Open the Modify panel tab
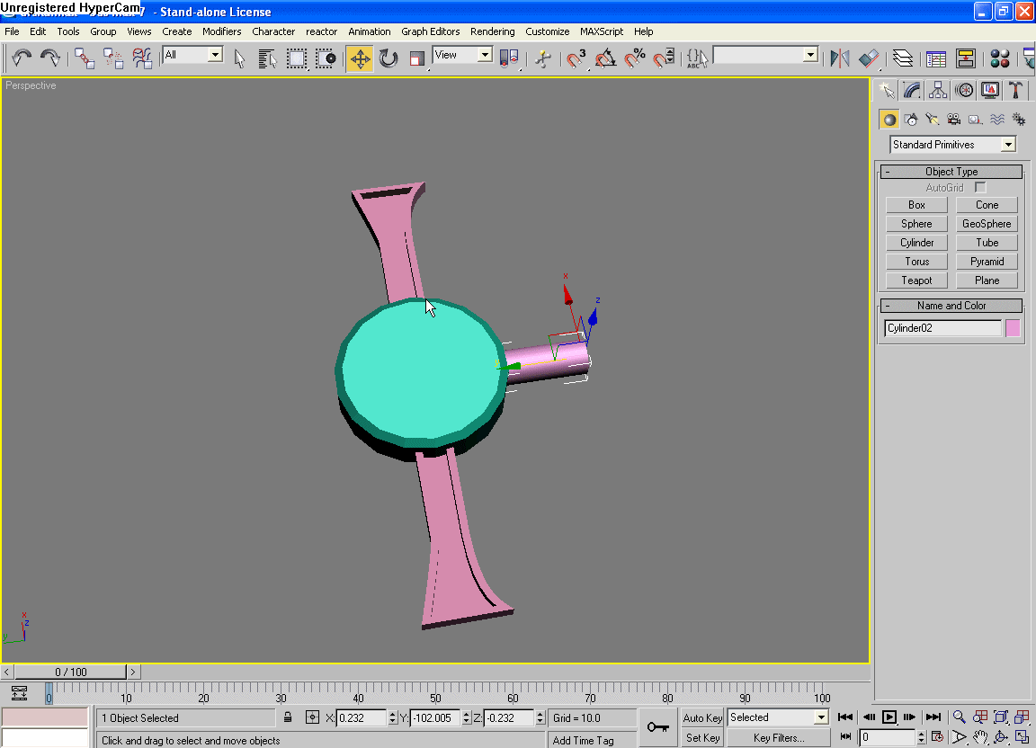Viewport: 1036px width, 748px height. pos(912,90)
